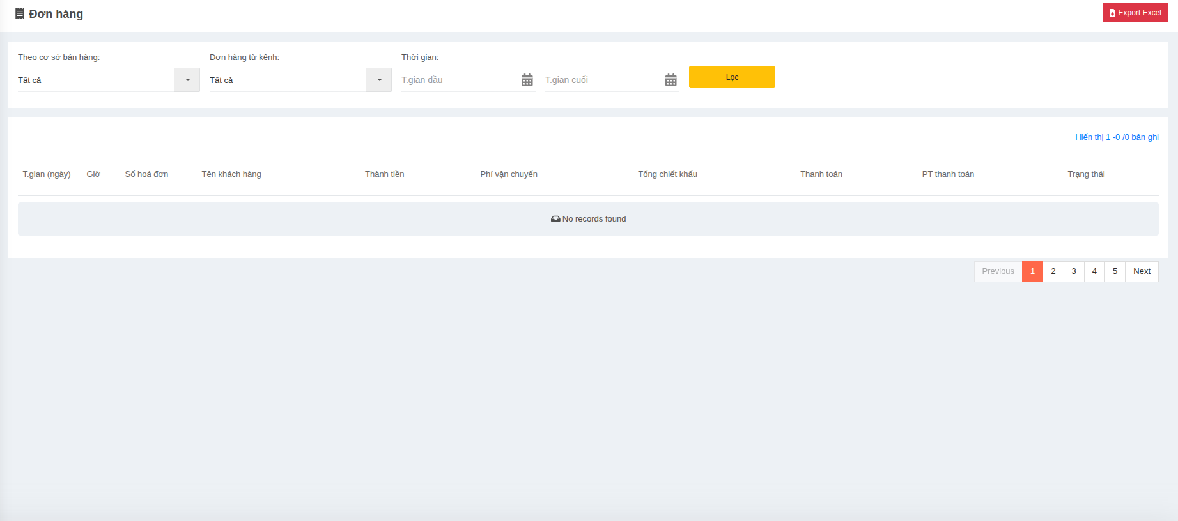The image size is (1178, 521).
Task: Expand the Đơn hàng từ kênh dropdown
Action: coord(379,80)
